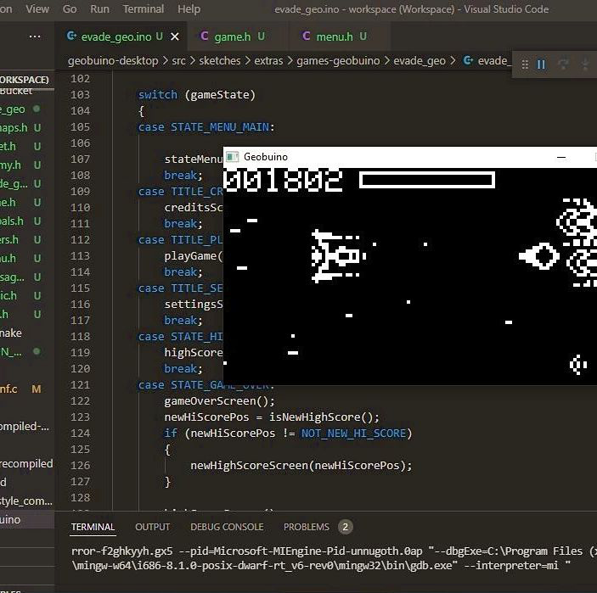The width and height of the screenshot is (597, 593).
Task: Click the PROBLEMS count badge showing 2
Action: coord(346,527)
